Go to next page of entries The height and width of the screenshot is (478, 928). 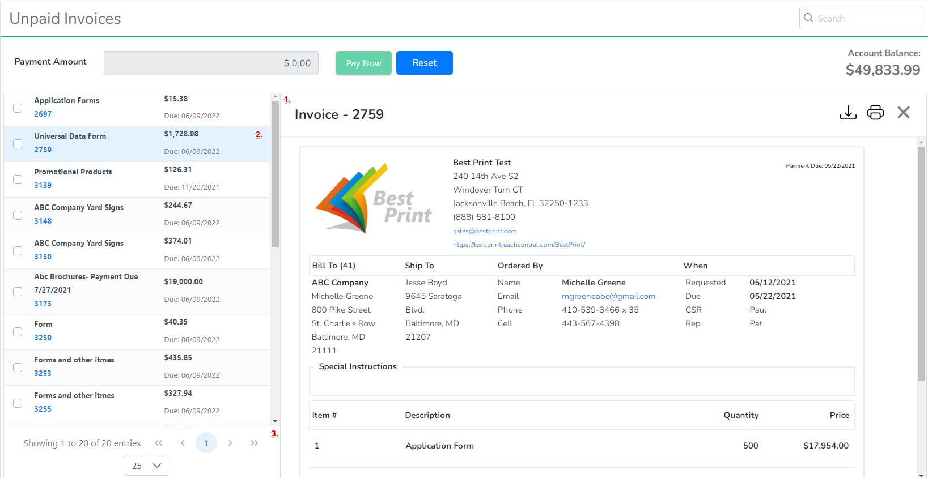[230, 443]
